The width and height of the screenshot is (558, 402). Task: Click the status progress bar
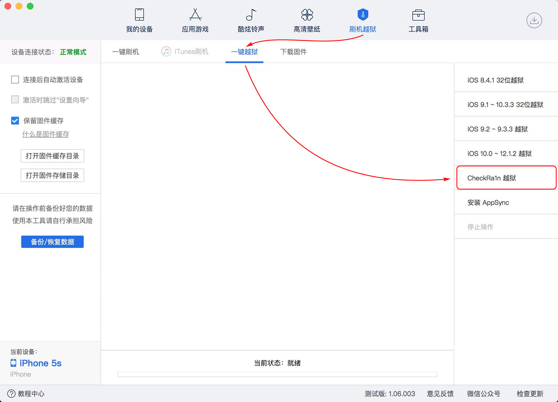(x=277, y=374)
